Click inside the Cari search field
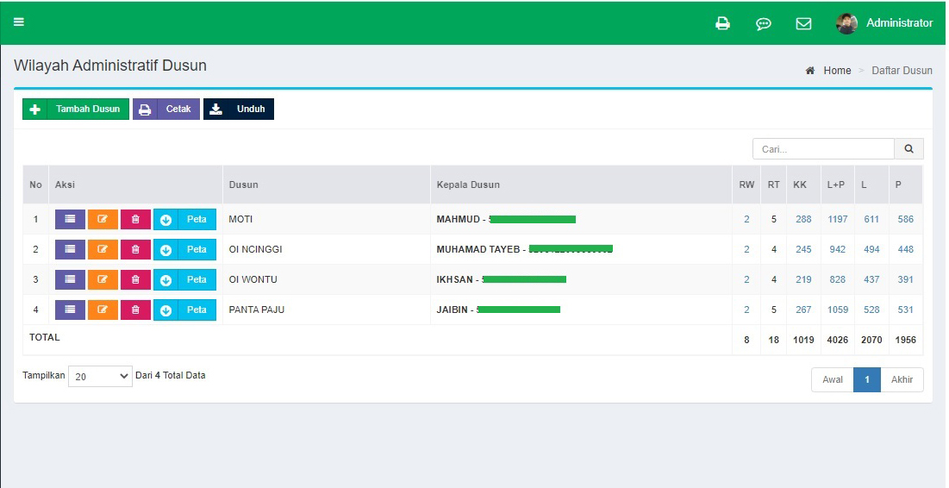 (823, 149)
